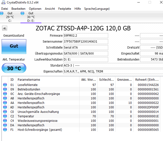The image size is (163, 141).
Task: Click the Laufwerkbuchstaben field D: E:
Action: point(86,60)
